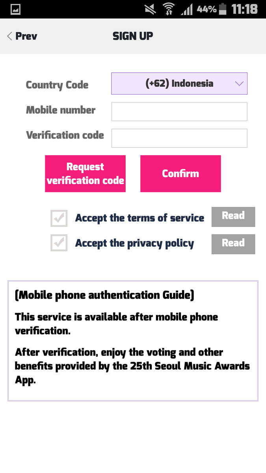Go back using Prev
Image resolution: width=266 pixels, height=473 pixels.
[x=22, y=36]
